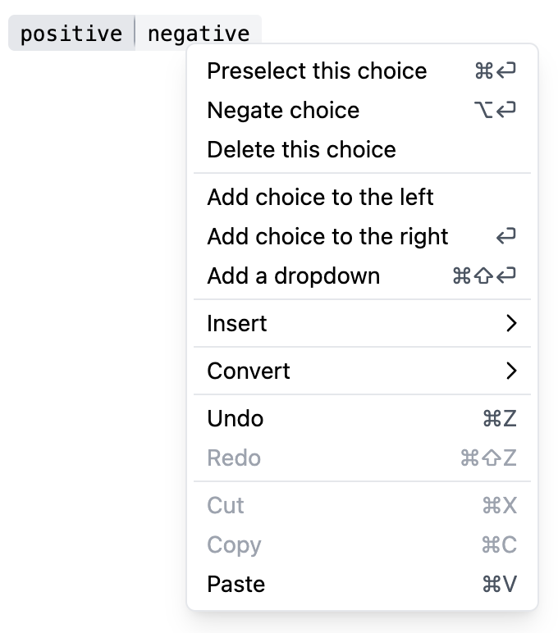Choose Cut in the context menu

tap(226, 506)
